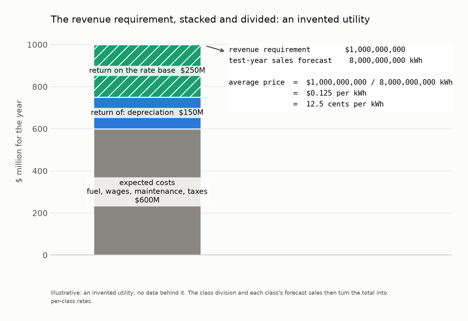Click the y-axis tick label 1000

(37, 45)
